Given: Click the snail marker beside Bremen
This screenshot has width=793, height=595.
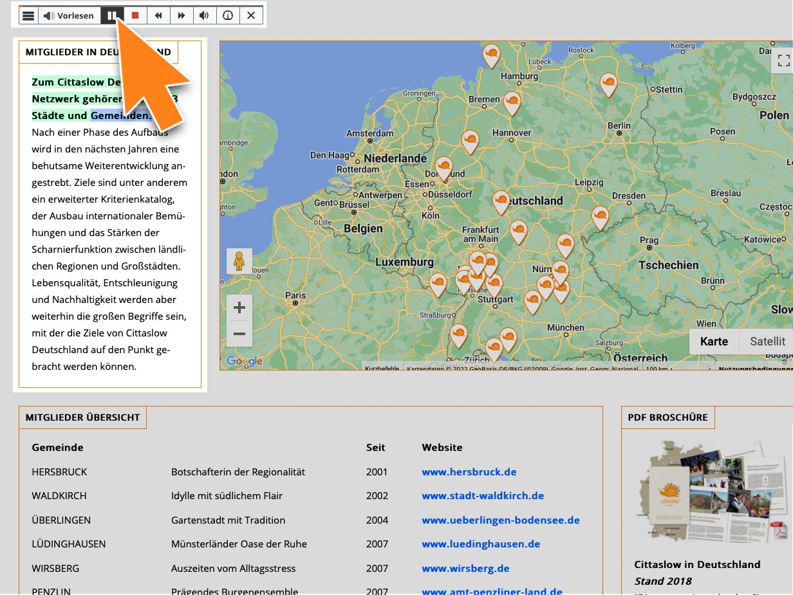Looking at the screenshot, I should (512, 103).
